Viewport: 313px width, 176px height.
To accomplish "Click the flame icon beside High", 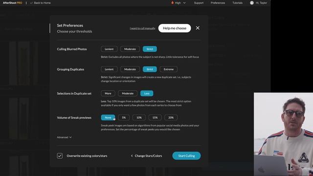I will pyautogui.click(x=173, y=2).
